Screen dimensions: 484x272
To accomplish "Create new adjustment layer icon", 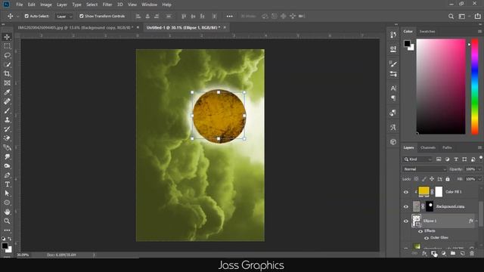I will (x=444, y=254).
